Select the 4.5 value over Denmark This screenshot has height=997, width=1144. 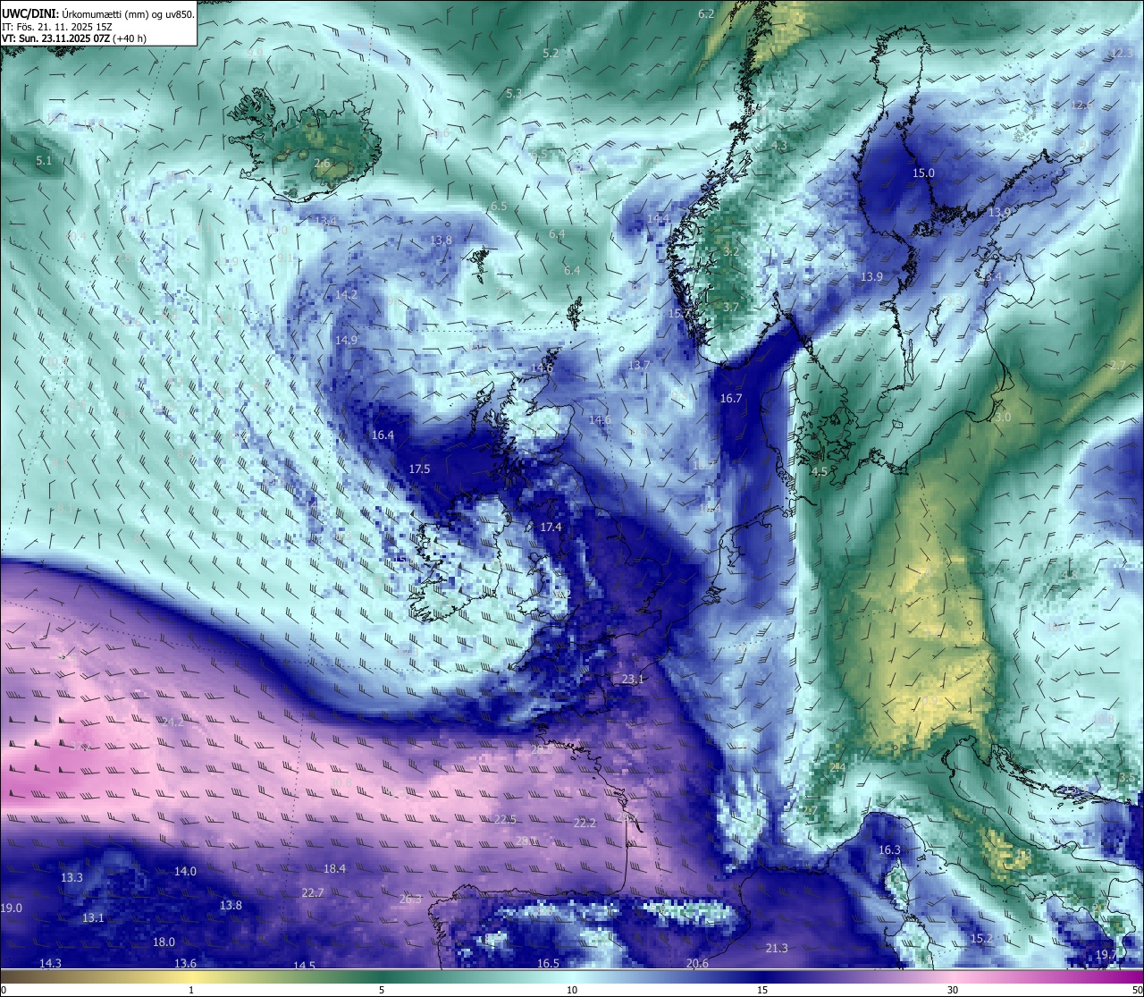(x=820, y=471)
